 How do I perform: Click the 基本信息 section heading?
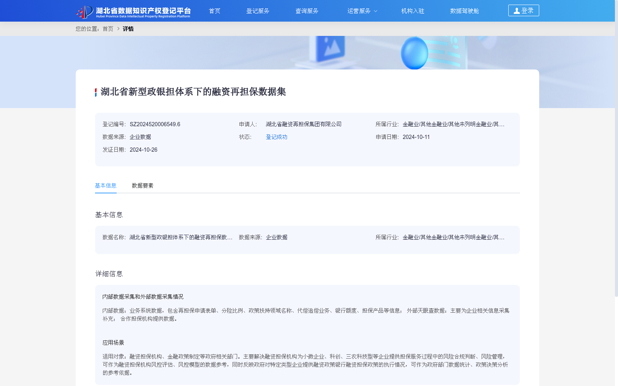(x=109, y=215)
